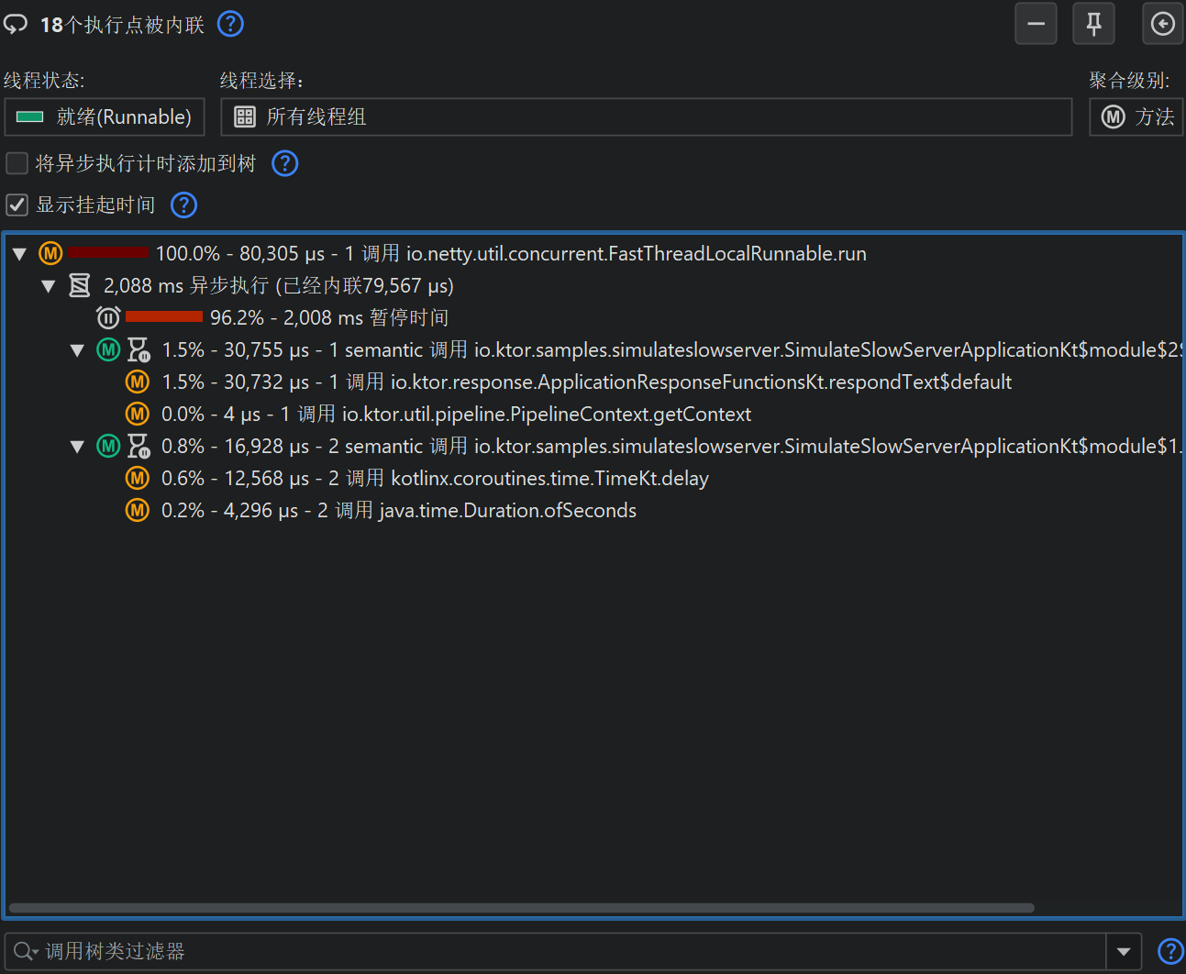
Task: Click the back arrow circle icon
Action: click(x=1162, y=24)
